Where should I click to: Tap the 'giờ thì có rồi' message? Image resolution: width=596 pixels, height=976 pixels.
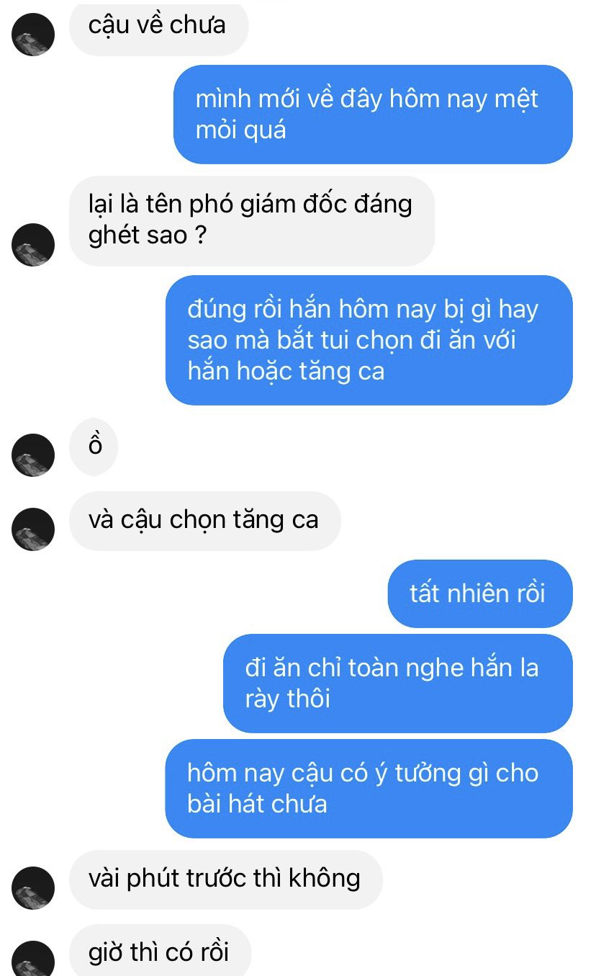coord(160,951)
